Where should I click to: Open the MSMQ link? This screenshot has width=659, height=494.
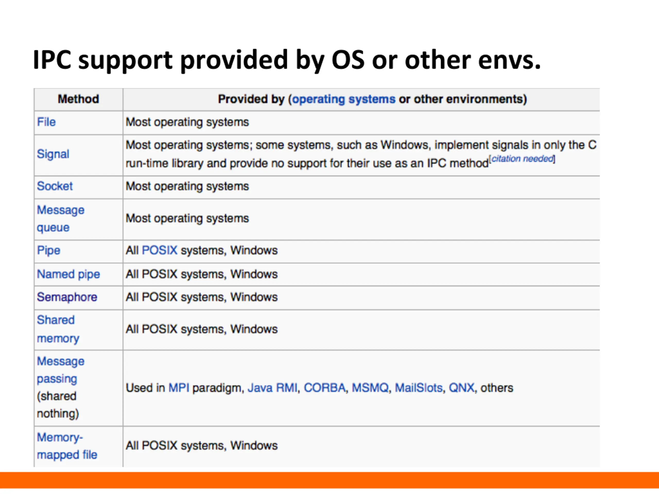(370, 388)
